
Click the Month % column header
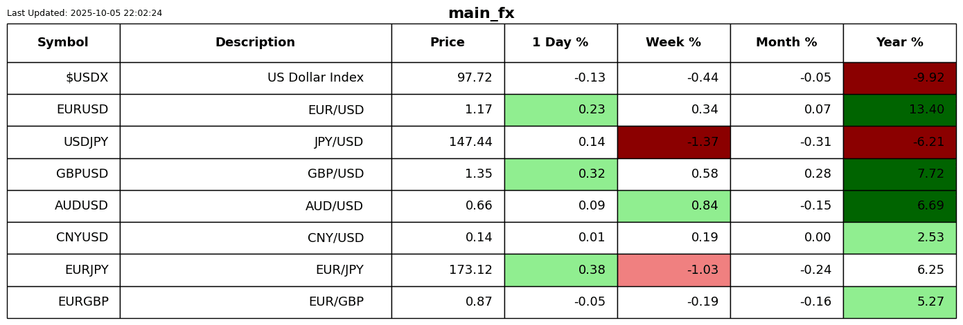786,43
